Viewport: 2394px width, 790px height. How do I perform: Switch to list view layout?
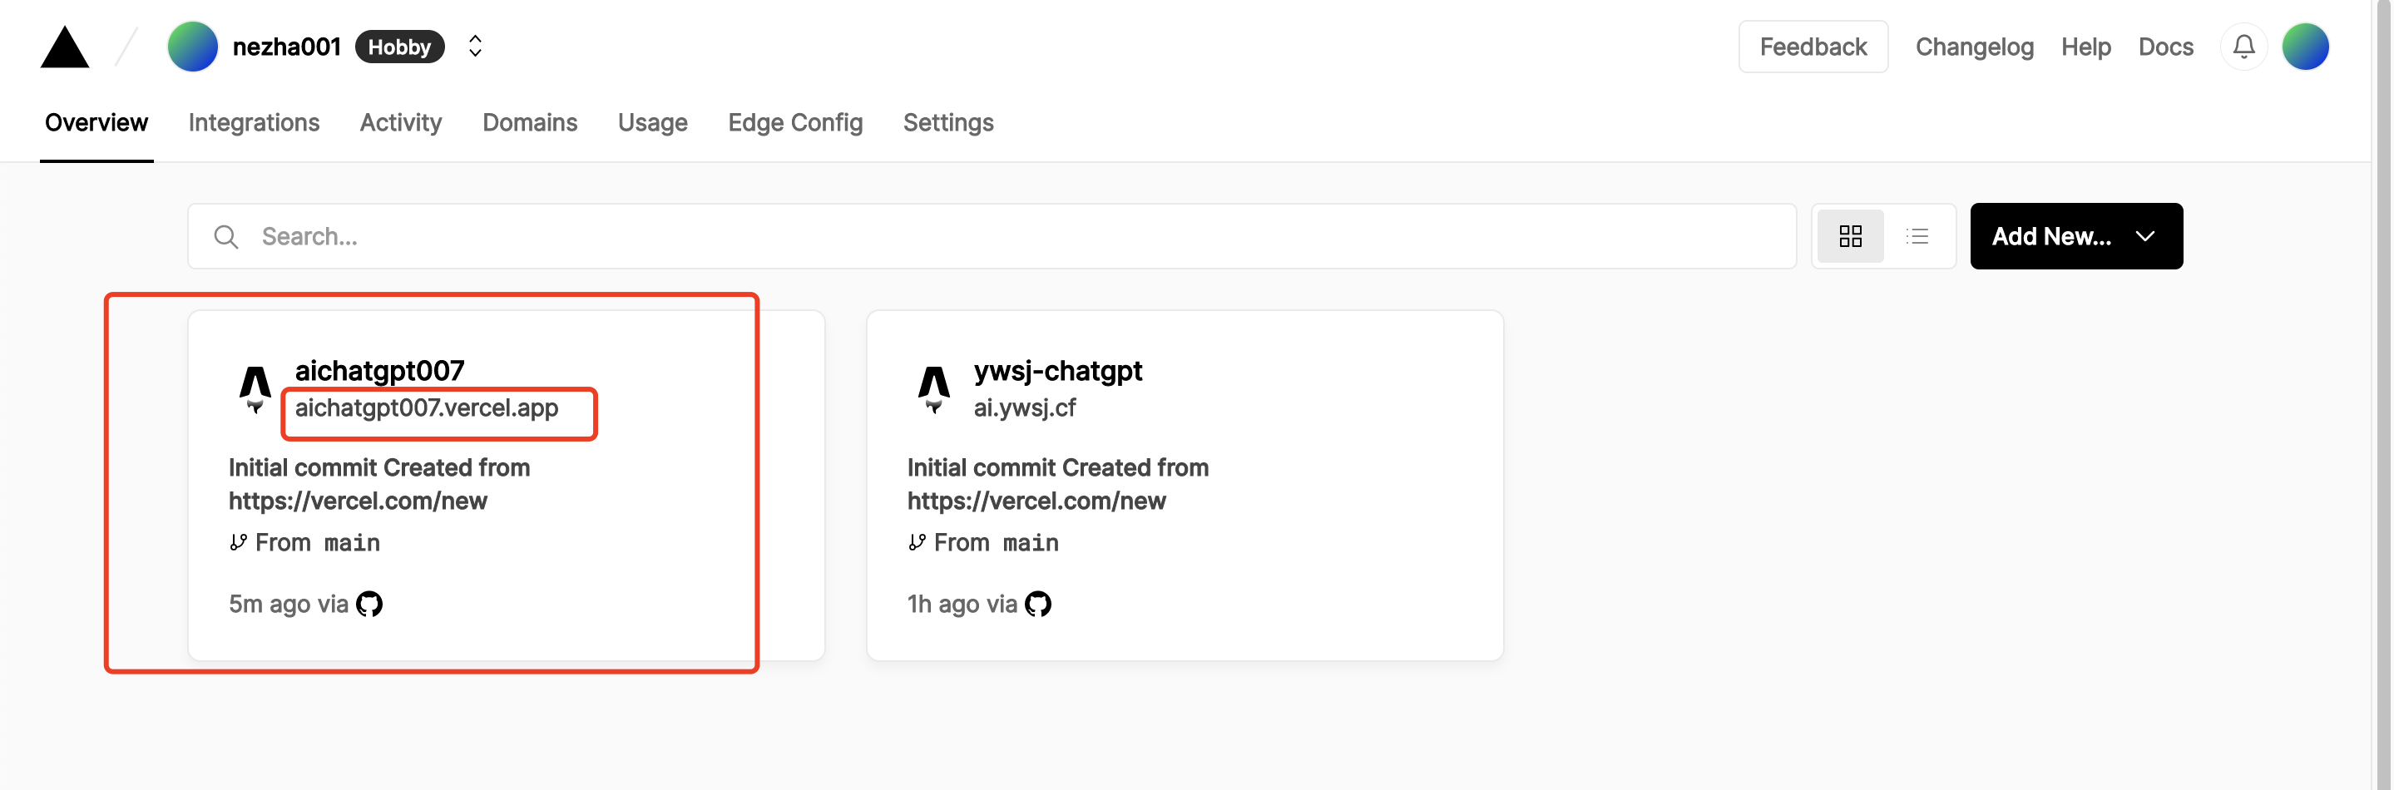[1917, 236]
